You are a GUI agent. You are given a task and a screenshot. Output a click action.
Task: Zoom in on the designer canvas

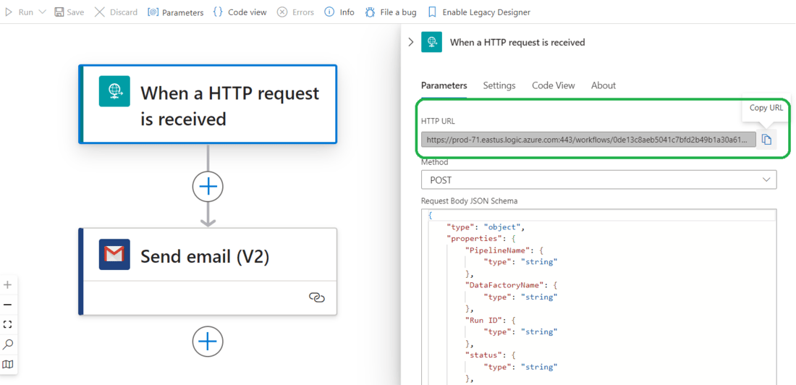[x=8, y=285]
